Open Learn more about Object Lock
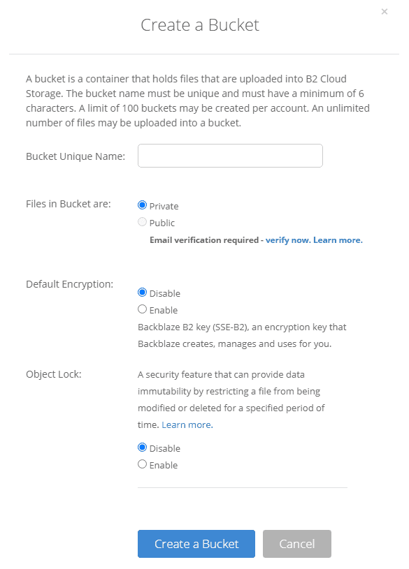Image resolution: width=409 pixels, height=569 pixels. tap(186, 424)
